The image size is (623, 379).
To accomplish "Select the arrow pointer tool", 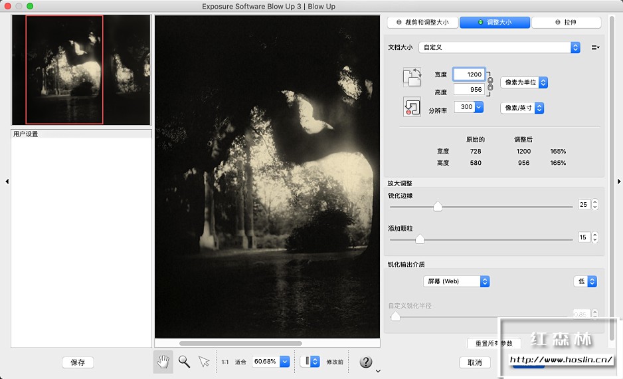I will click(204, 362).
